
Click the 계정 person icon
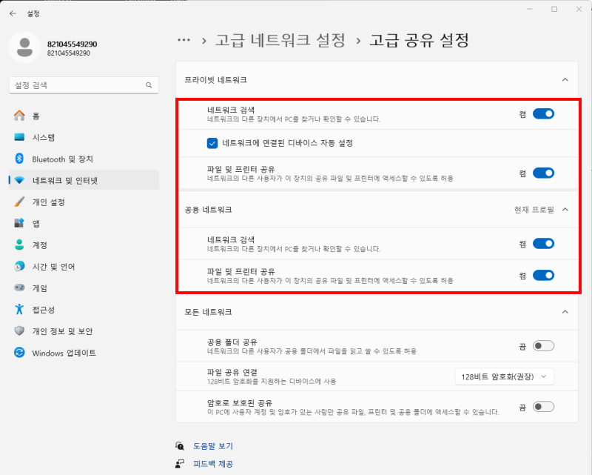tap(19, 245)
